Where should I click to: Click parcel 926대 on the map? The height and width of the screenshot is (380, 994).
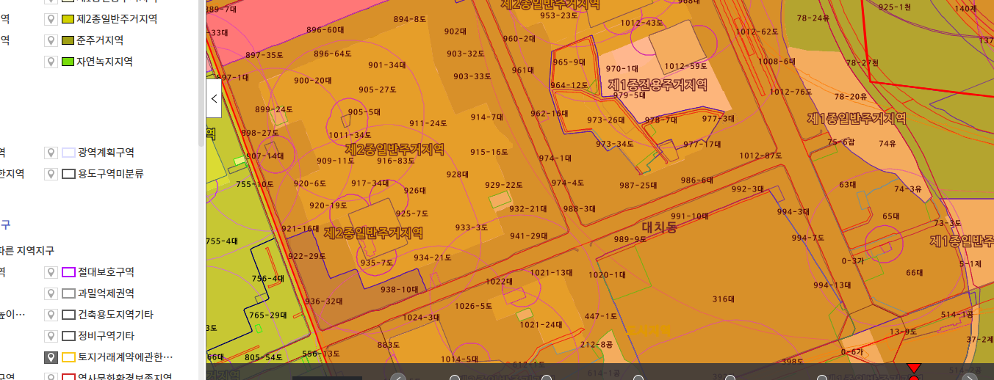(x=414, y=190)
